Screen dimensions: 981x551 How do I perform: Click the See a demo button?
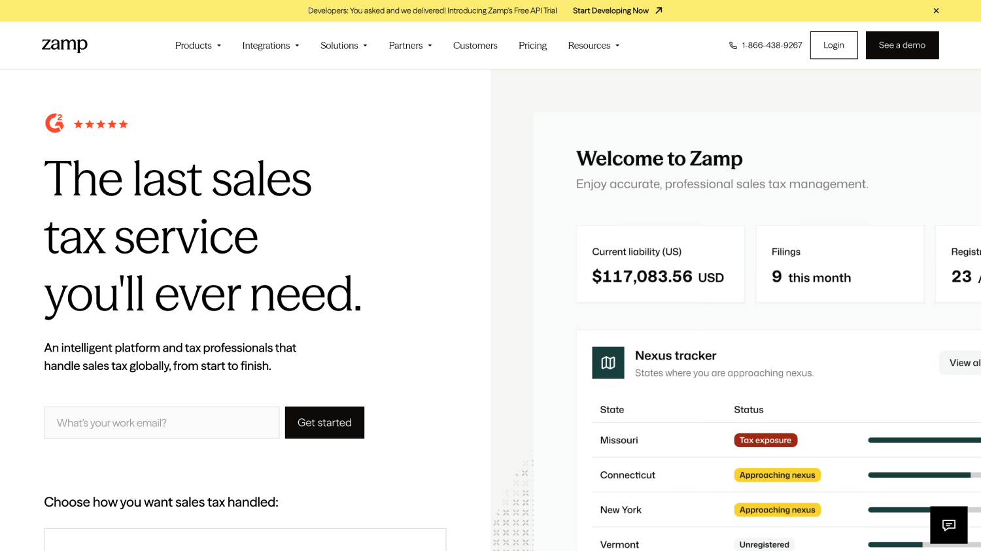(x=903, y=45)
